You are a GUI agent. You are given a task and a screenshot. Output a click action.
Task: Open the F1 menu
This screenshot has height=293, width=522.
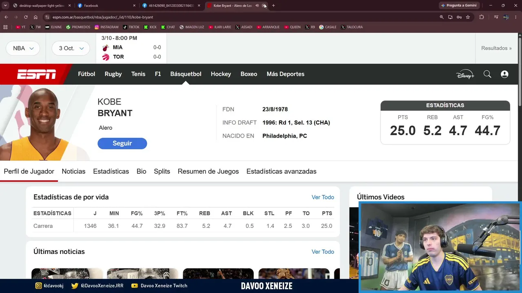(158, 74)
